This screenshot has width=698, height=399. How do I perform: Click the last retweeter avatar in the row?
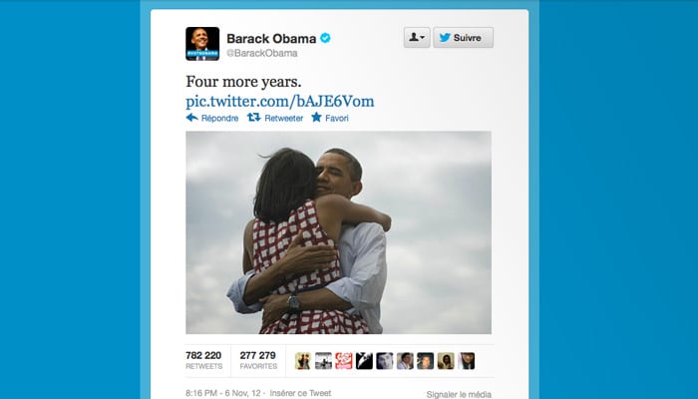click(x=467, y=361)
